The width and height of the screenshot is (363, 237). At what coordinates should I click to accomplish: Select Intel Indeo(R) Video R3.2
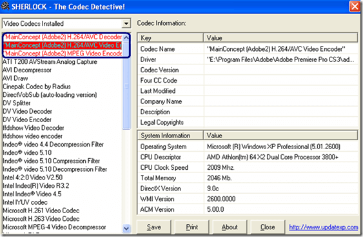tap(36, 186)
